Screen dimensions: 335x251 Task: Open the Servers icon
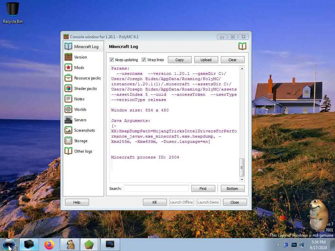68,120
